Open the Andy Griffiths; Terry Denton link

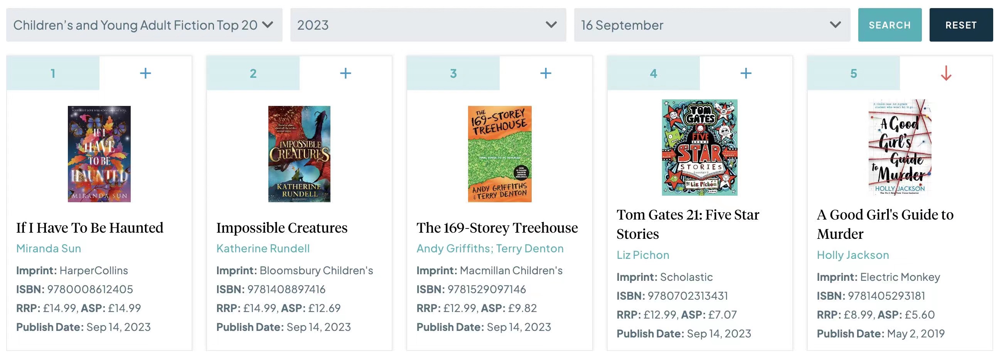490,248
